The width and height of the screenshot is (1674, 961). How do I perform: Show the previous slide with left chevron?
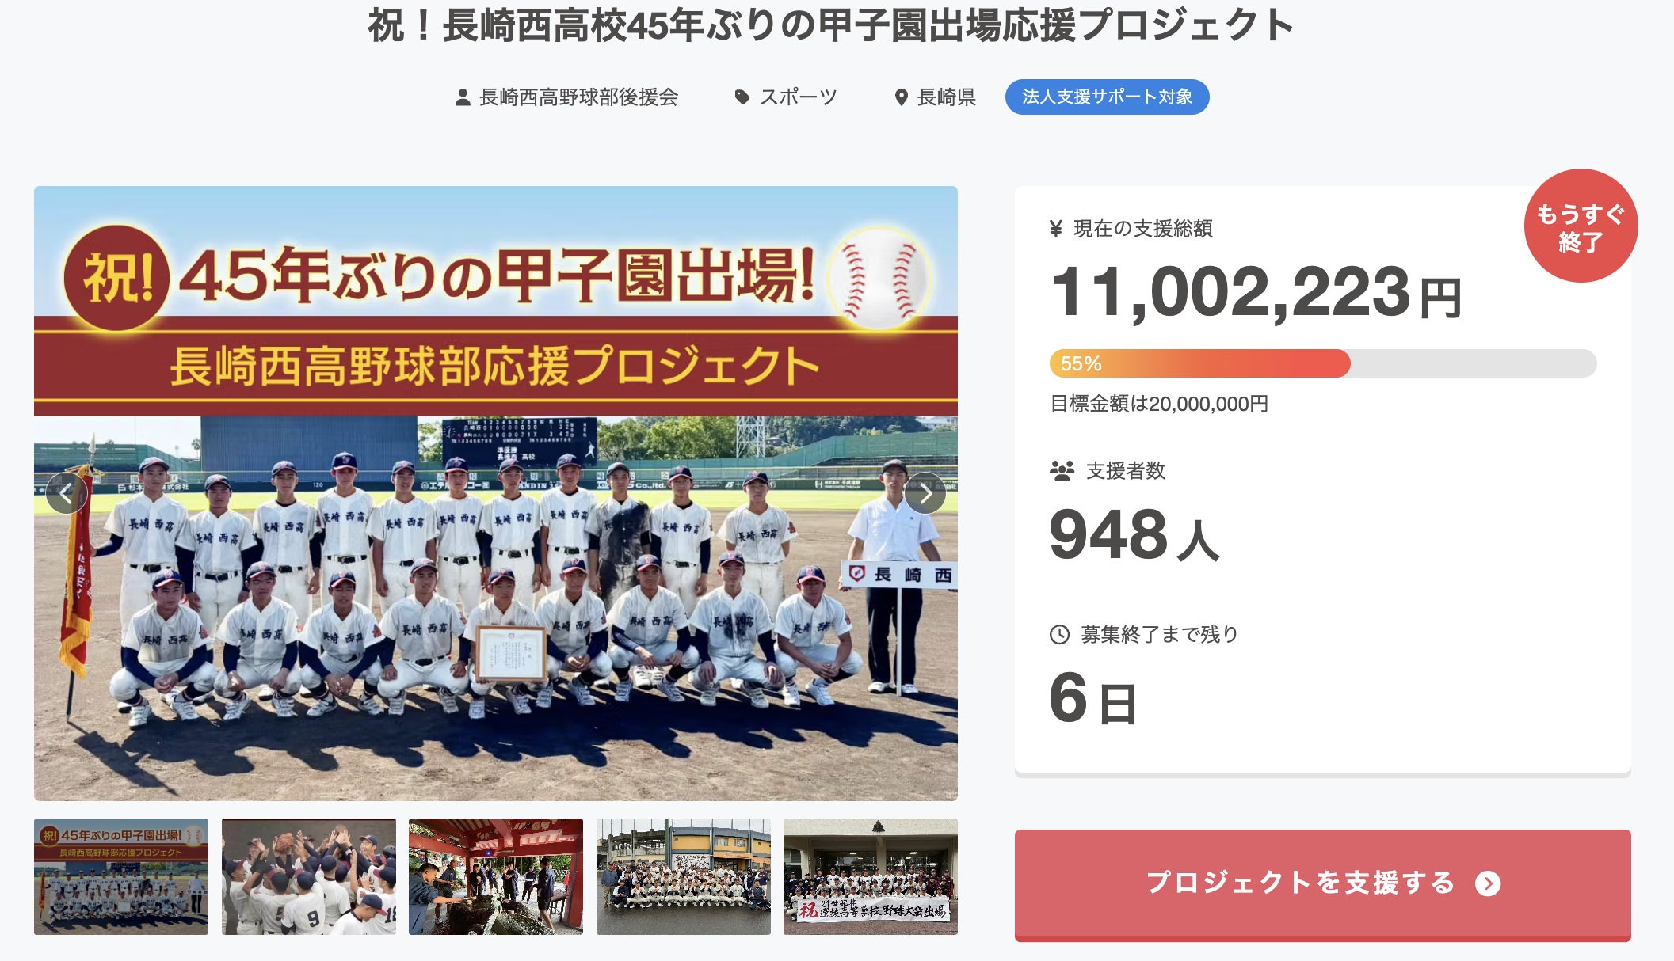point(67,493)
